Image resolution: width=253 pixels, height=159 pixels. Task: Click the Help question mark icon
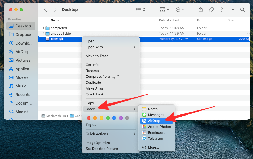point(222,10)
